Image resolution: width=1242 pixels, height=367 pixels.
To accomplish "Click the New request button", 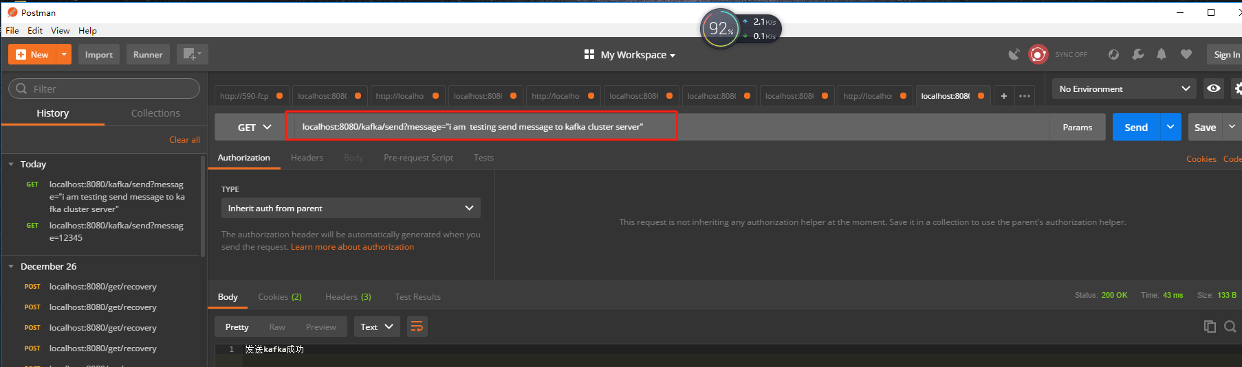I will point(32,54).
